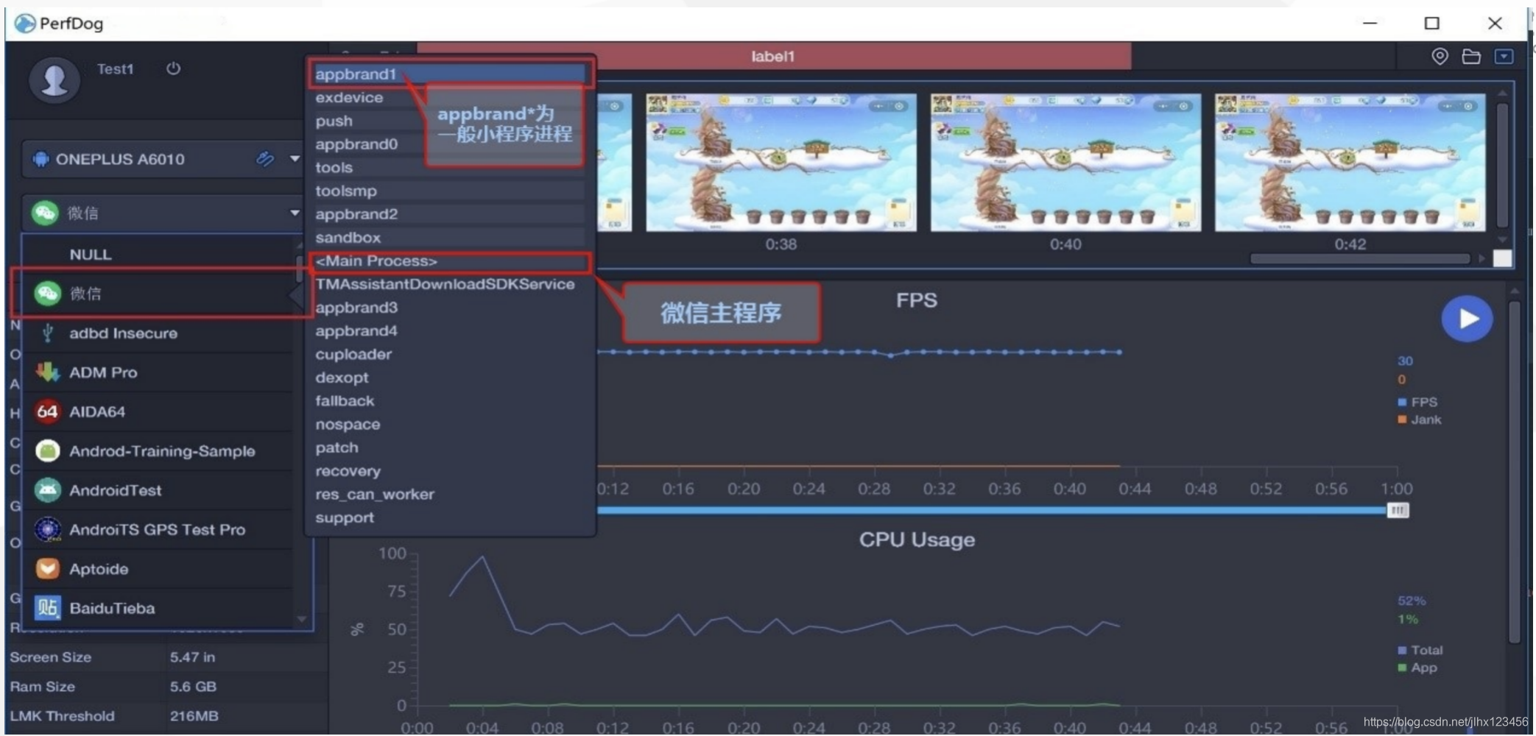This screenshot has width=1536, height=736.
Task: Select the support process
Action: point(449,517)
